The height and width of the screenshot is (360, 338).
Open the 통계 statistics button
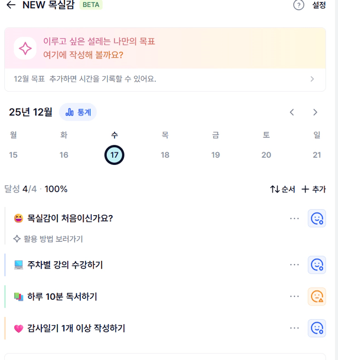pyautogui.click(x=78, y=112)
